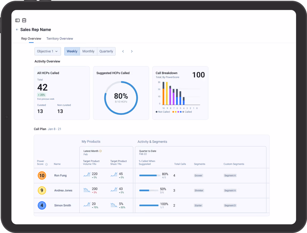Click the orange Called legend dot
This screenshot has height=233, width=307.
[173, 112]
